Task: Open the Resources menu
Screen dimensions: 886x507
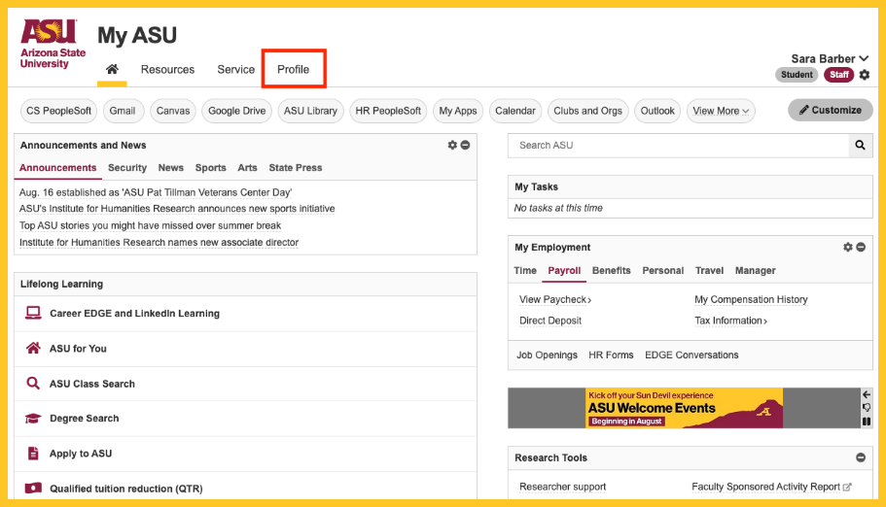Action: [167, 69]
